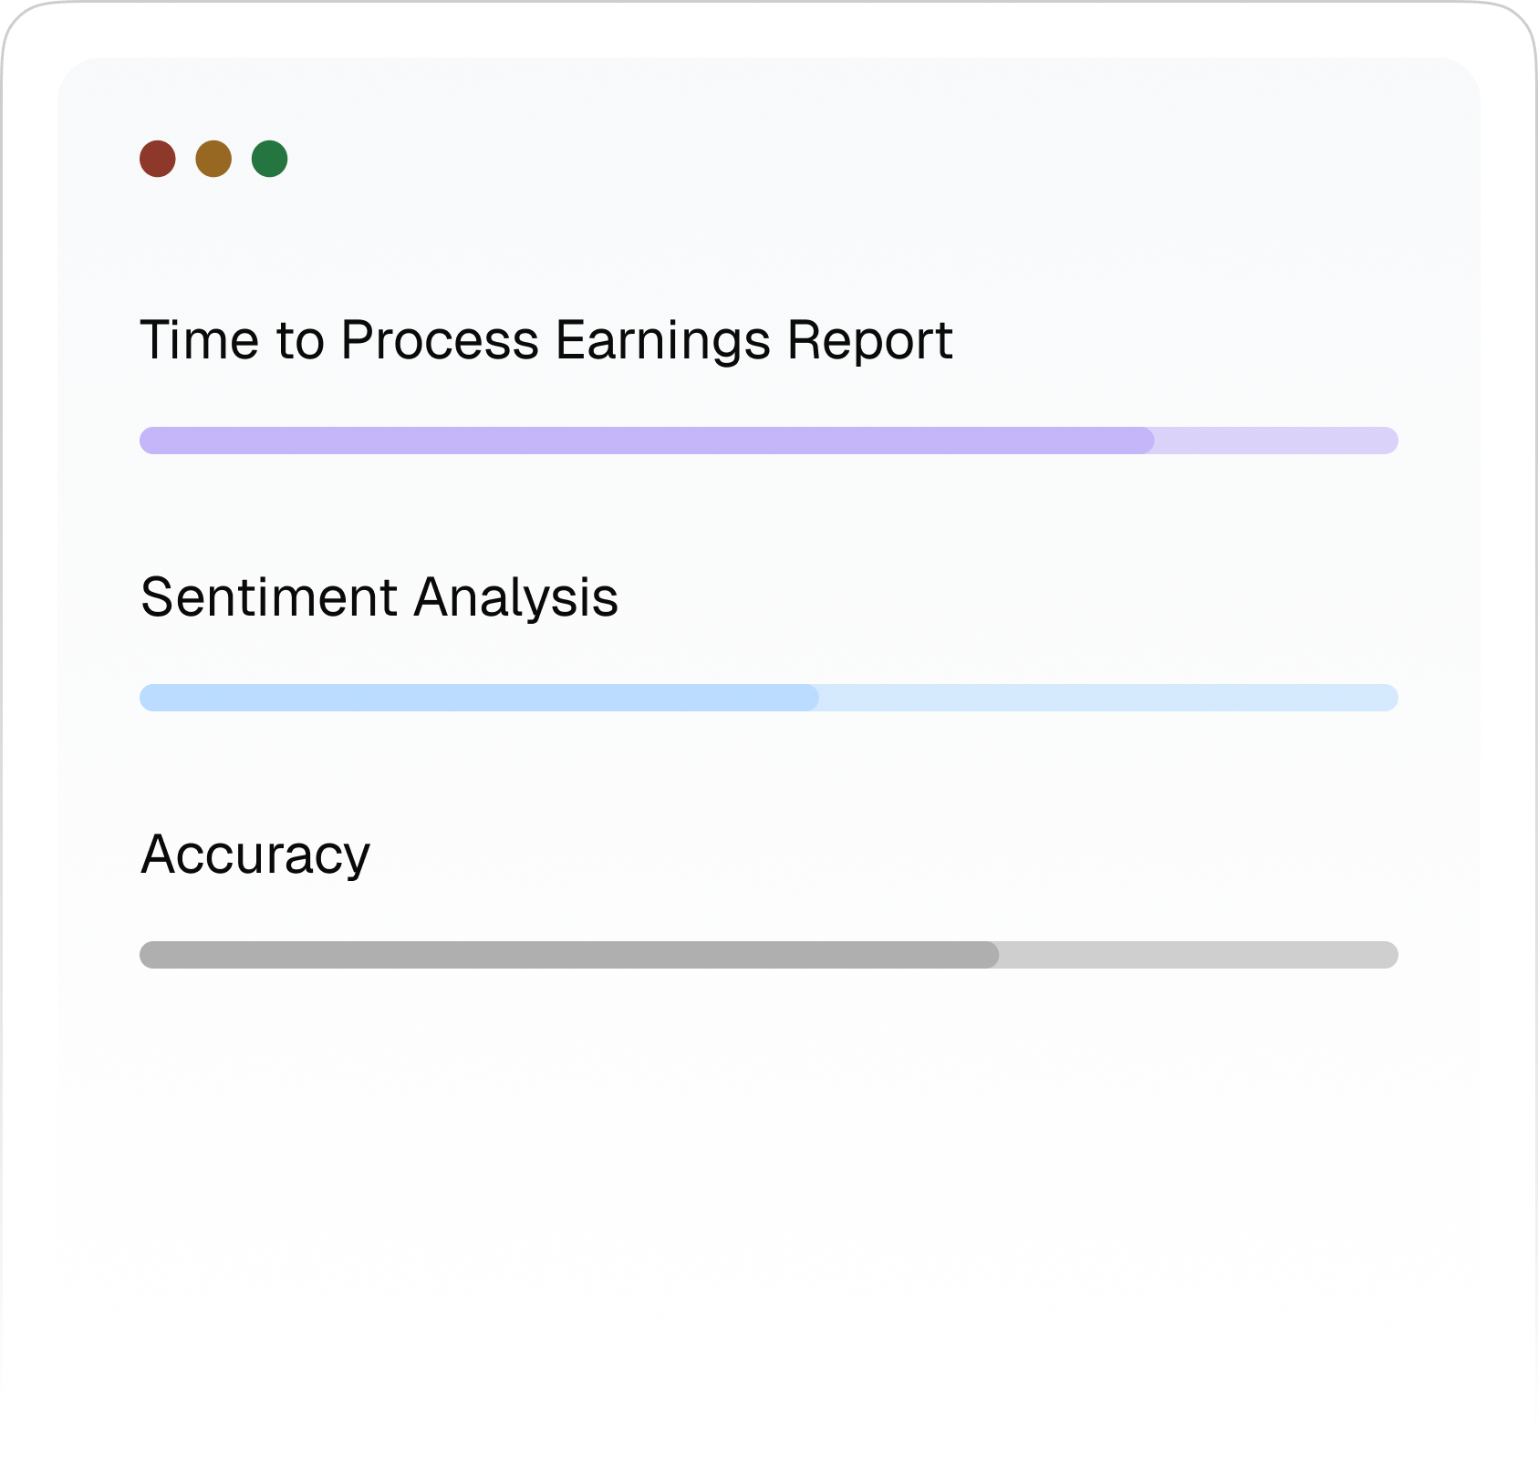Click the unfilled light purple bar remainder
Viewport: 1538px width, 1472px height.
tap(1277, 441)
